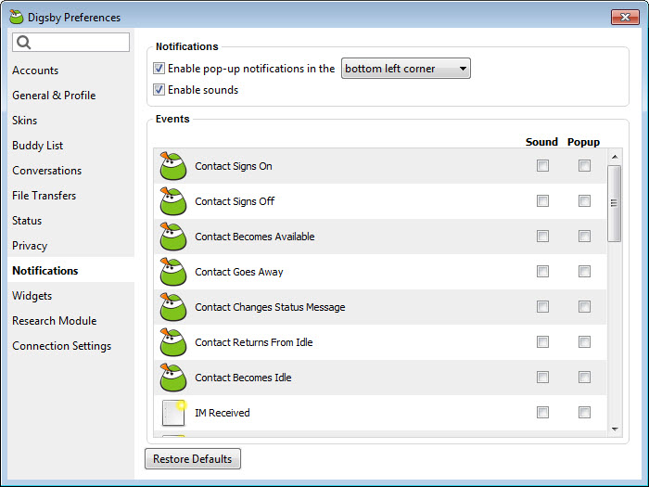Image resolution: width=649 pixels, height=487 pixels.
Task: Enable Popup for Contact Changes Status Message
Action: [x=584, y=306]
